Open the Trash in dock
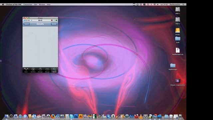Screen dimensions: 213x120 tap(180, 116)
